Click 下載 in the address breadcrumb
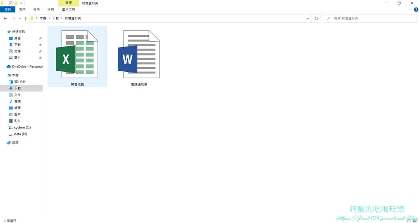419x223 pixels. point(55,18)
